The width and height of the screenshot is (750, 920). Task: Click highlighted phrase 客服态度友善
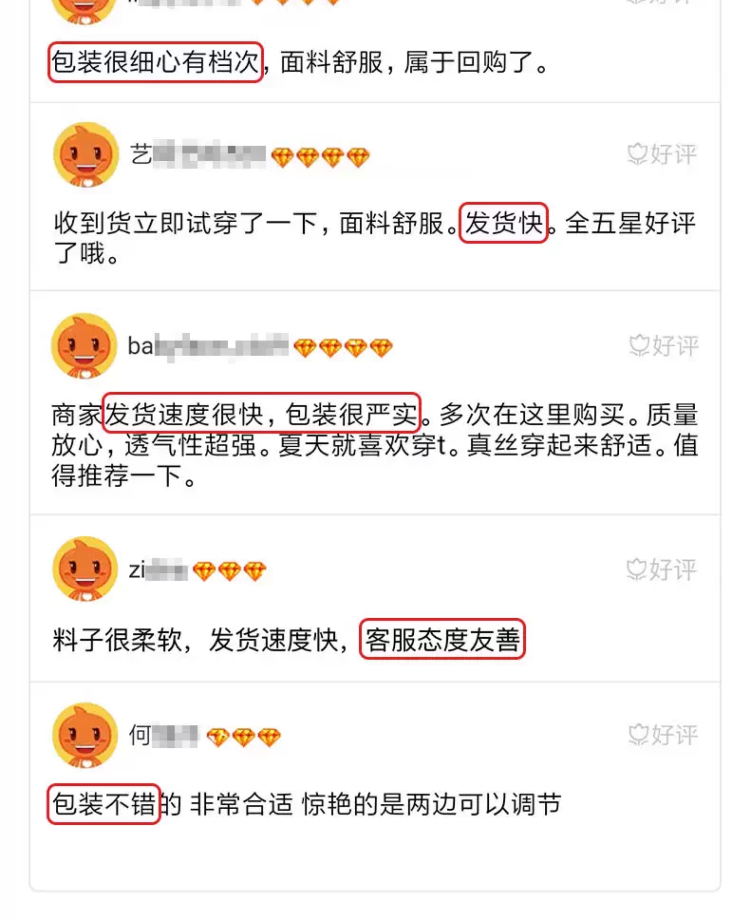click(442, 639)
